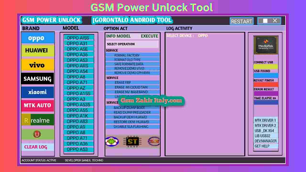Install MTK DRIVER 2
This screenshot has height=172, width=306.
click(x=266, y=125)
